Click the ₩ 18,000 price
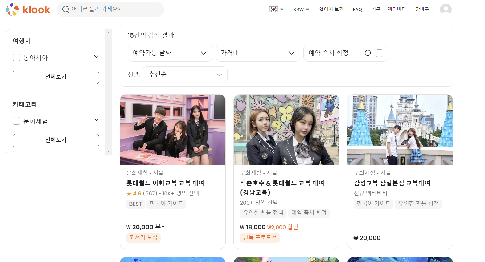This screenshot has width=485, height=262. pos(253,227)
